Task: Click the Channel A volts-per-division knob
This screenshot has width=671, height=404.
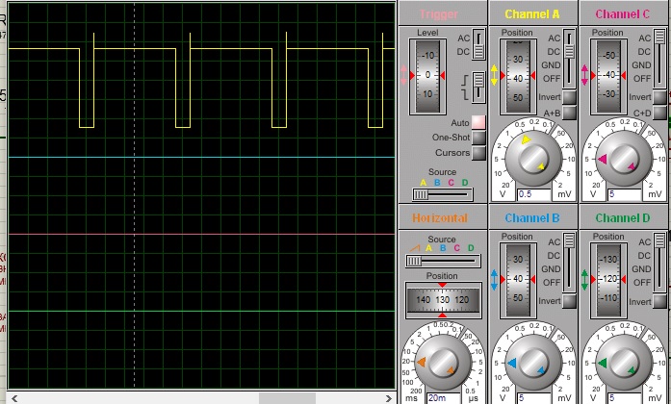Action: (x=531, y=160)
